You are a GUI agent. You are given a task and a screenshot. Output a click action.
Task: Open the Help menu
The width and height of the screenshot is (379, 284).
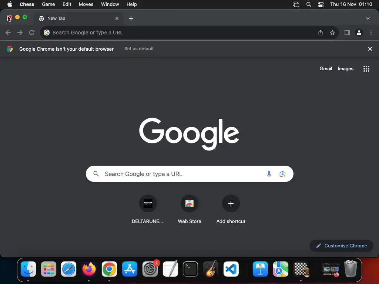pos(132,4)
